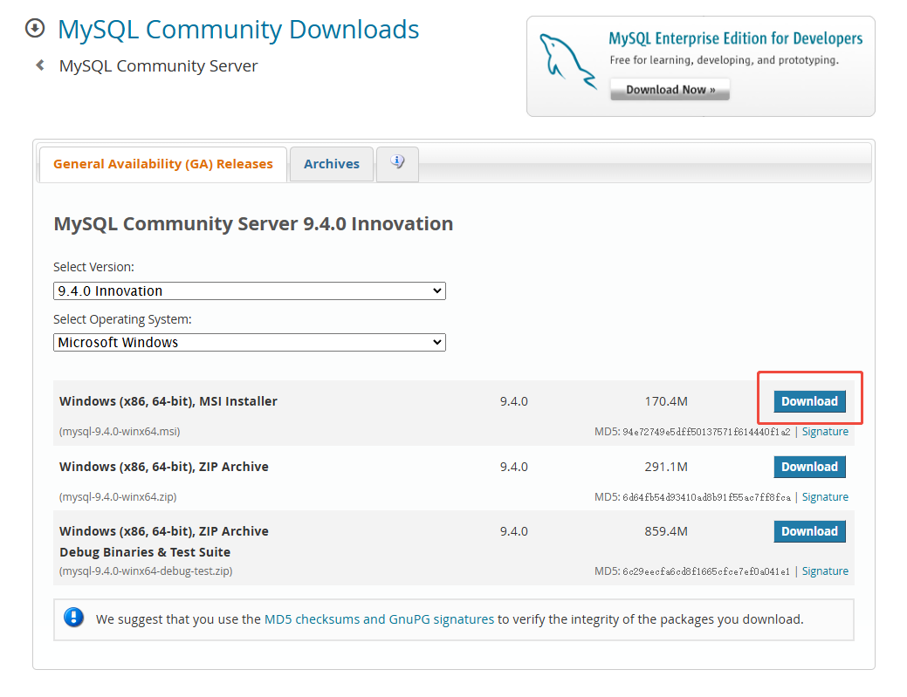The width and height of the screenshot is (907, 697).
Task: Switch to the Archives tab
Action: [331, 164]
